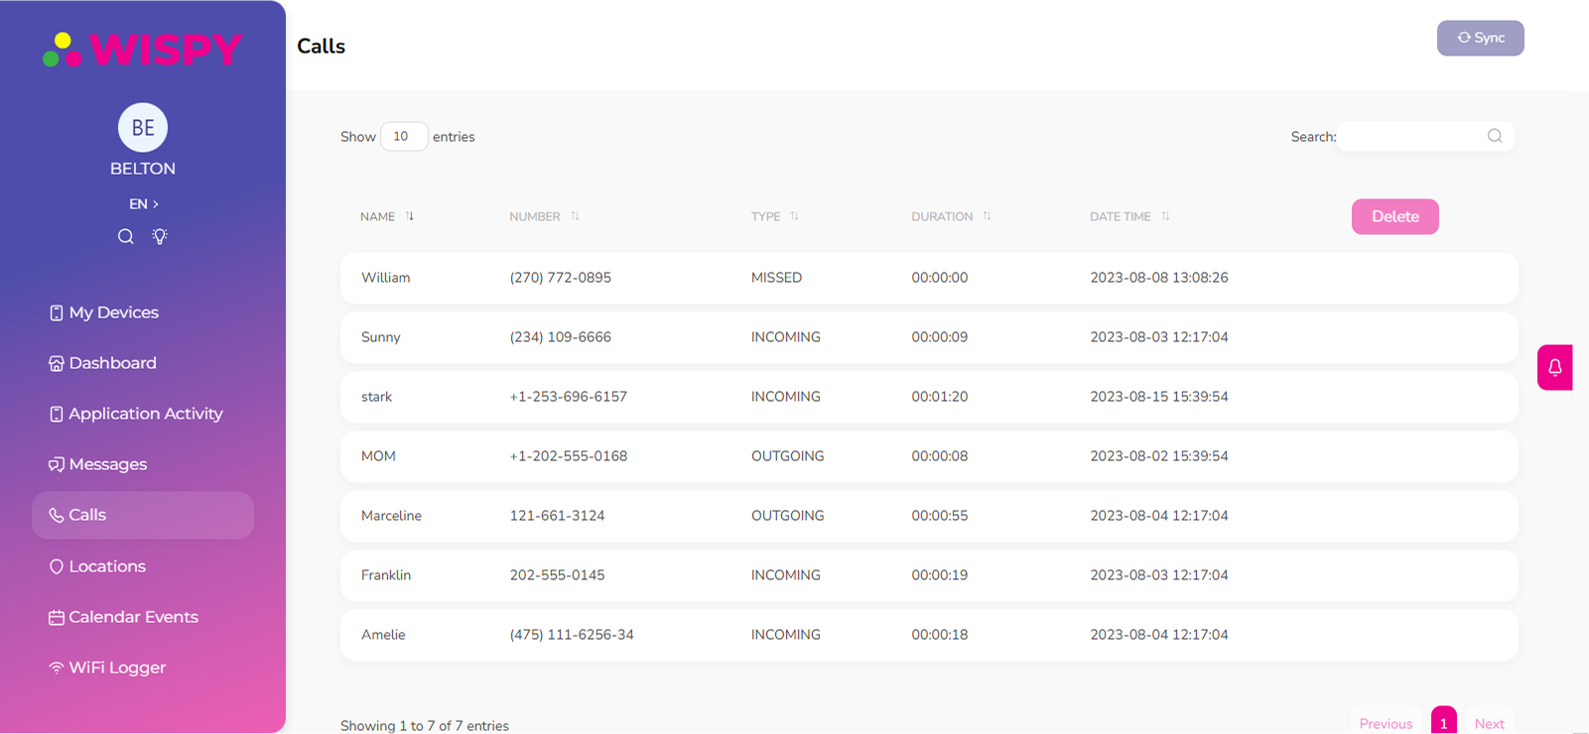Click number 202-555-0145
Image resolution: width=1589 pixels, height=734 pixels.
tap(557, 575)
